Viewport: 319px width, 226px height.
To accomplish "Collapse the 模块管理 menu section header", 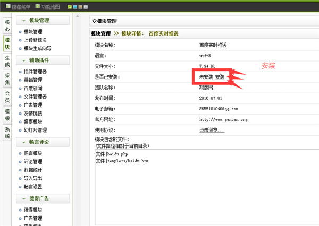I will (43, 20).
